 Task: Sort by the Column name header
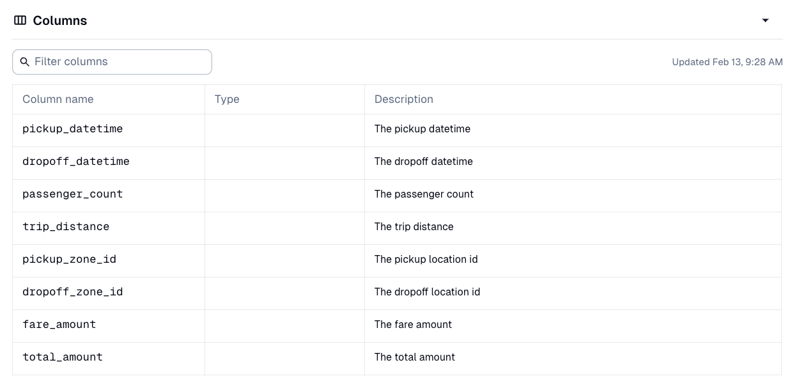click(58, 99)
